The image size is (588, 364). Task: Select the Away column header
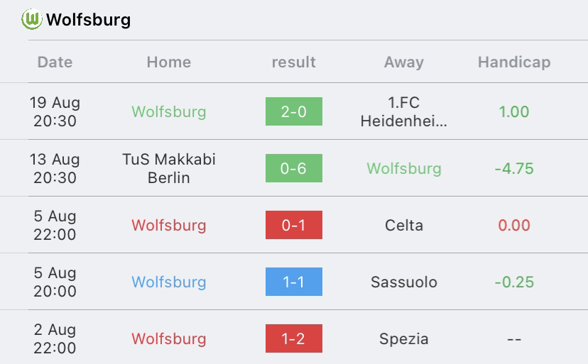coord(404,62)
